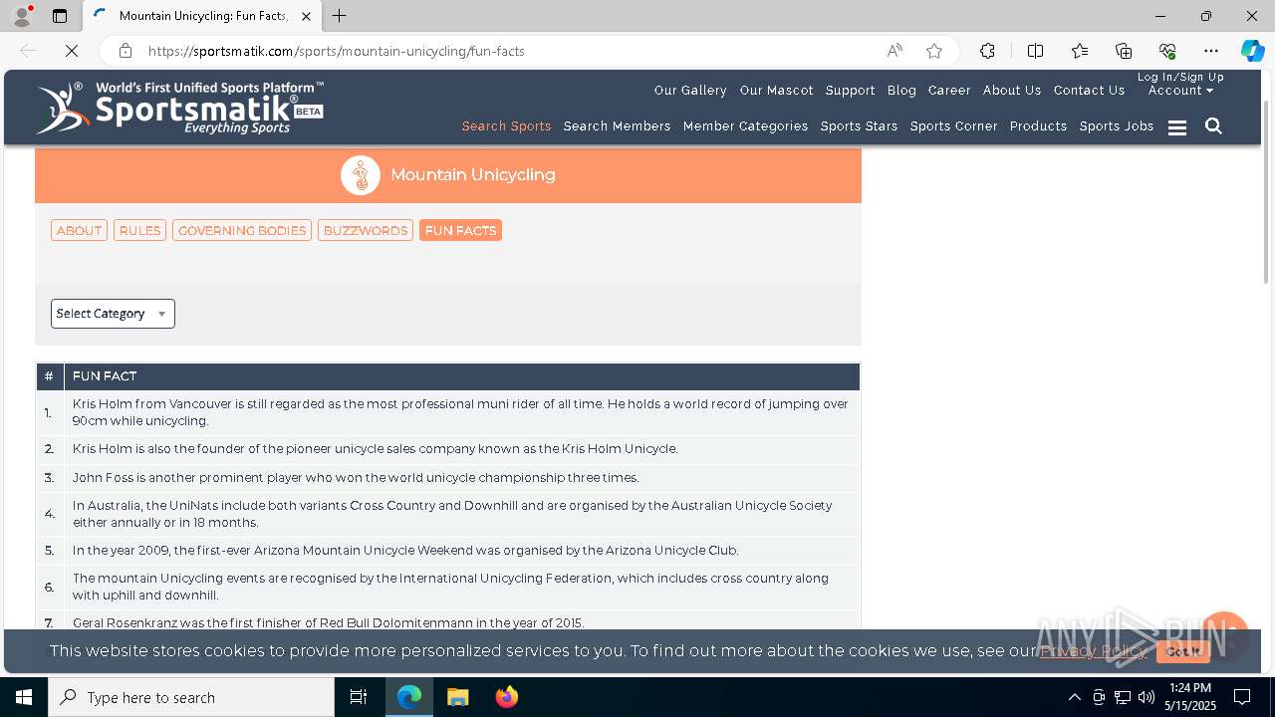Open the hamburger menu icon in site header

1177,127
